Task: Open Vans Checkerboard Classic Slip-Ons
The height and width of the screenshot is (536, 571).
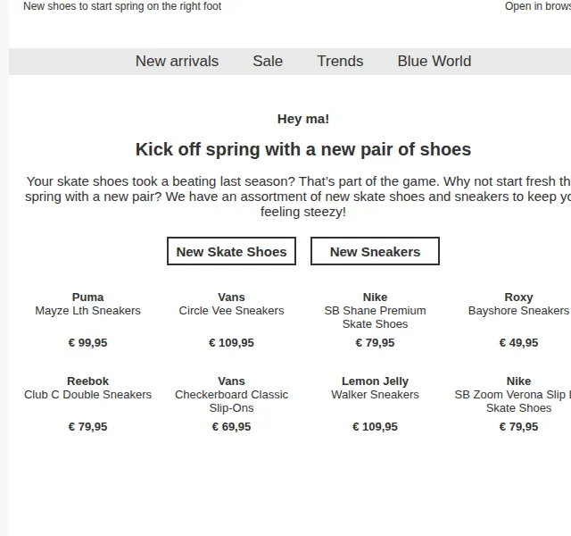Action: (x=231, y=401)
